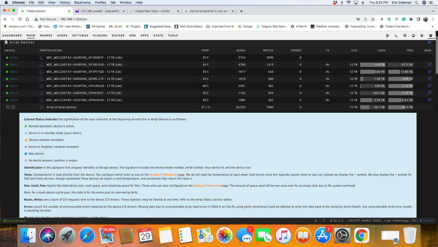Open the Gmail bookmark
Viewport: 438px width, 247px height.
[x=115, y=27]
